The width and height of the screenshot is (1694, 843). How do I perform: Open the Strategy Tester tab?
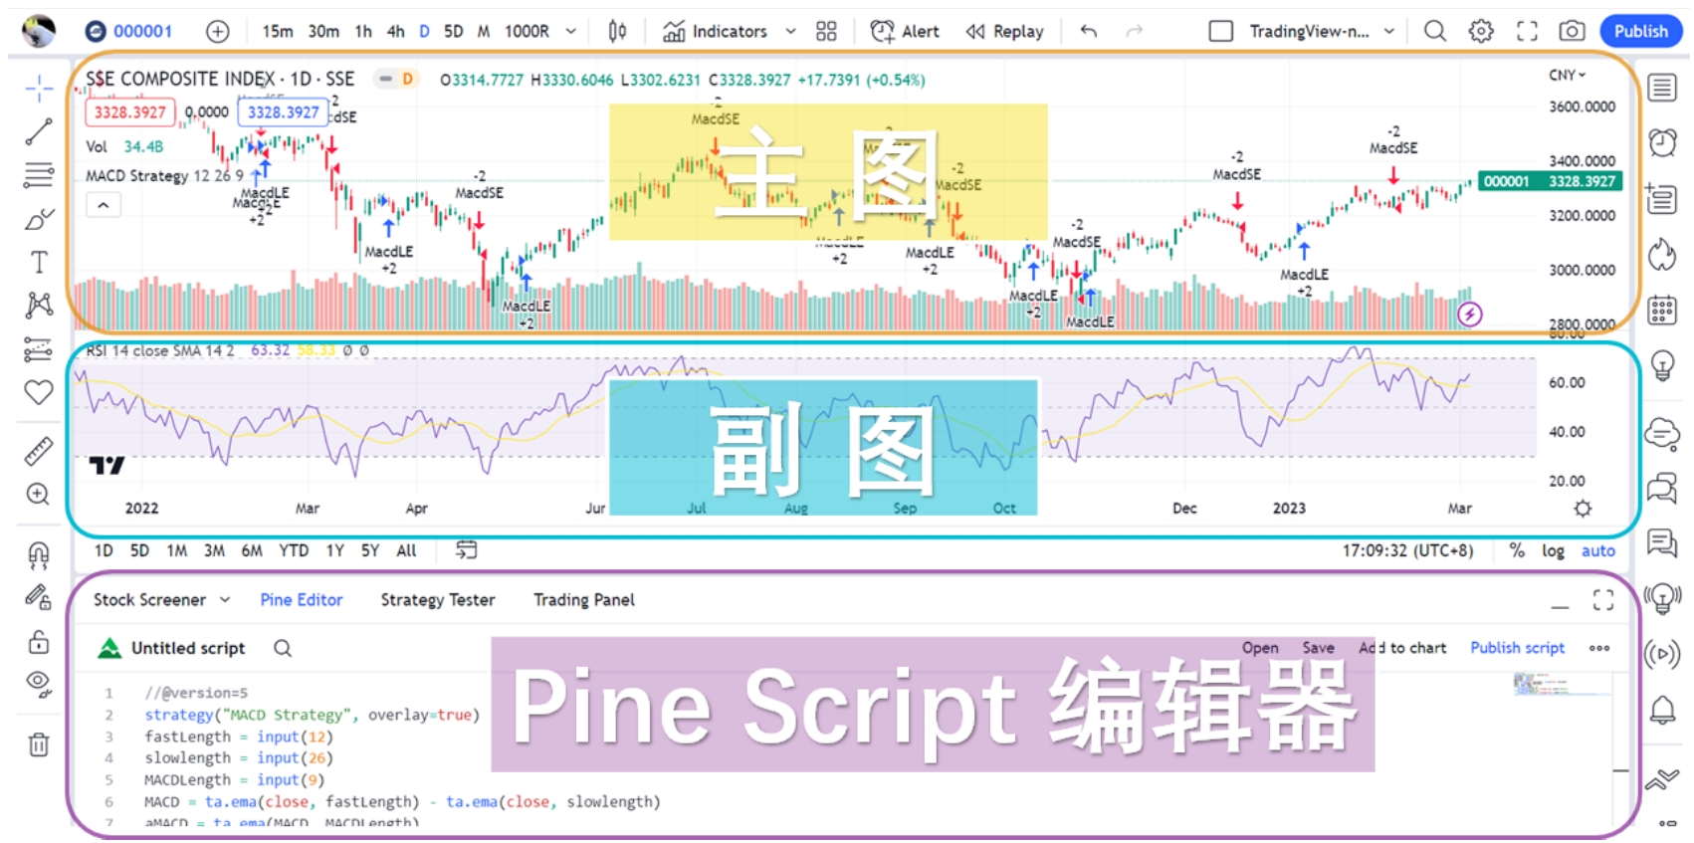tap(438, 599)
